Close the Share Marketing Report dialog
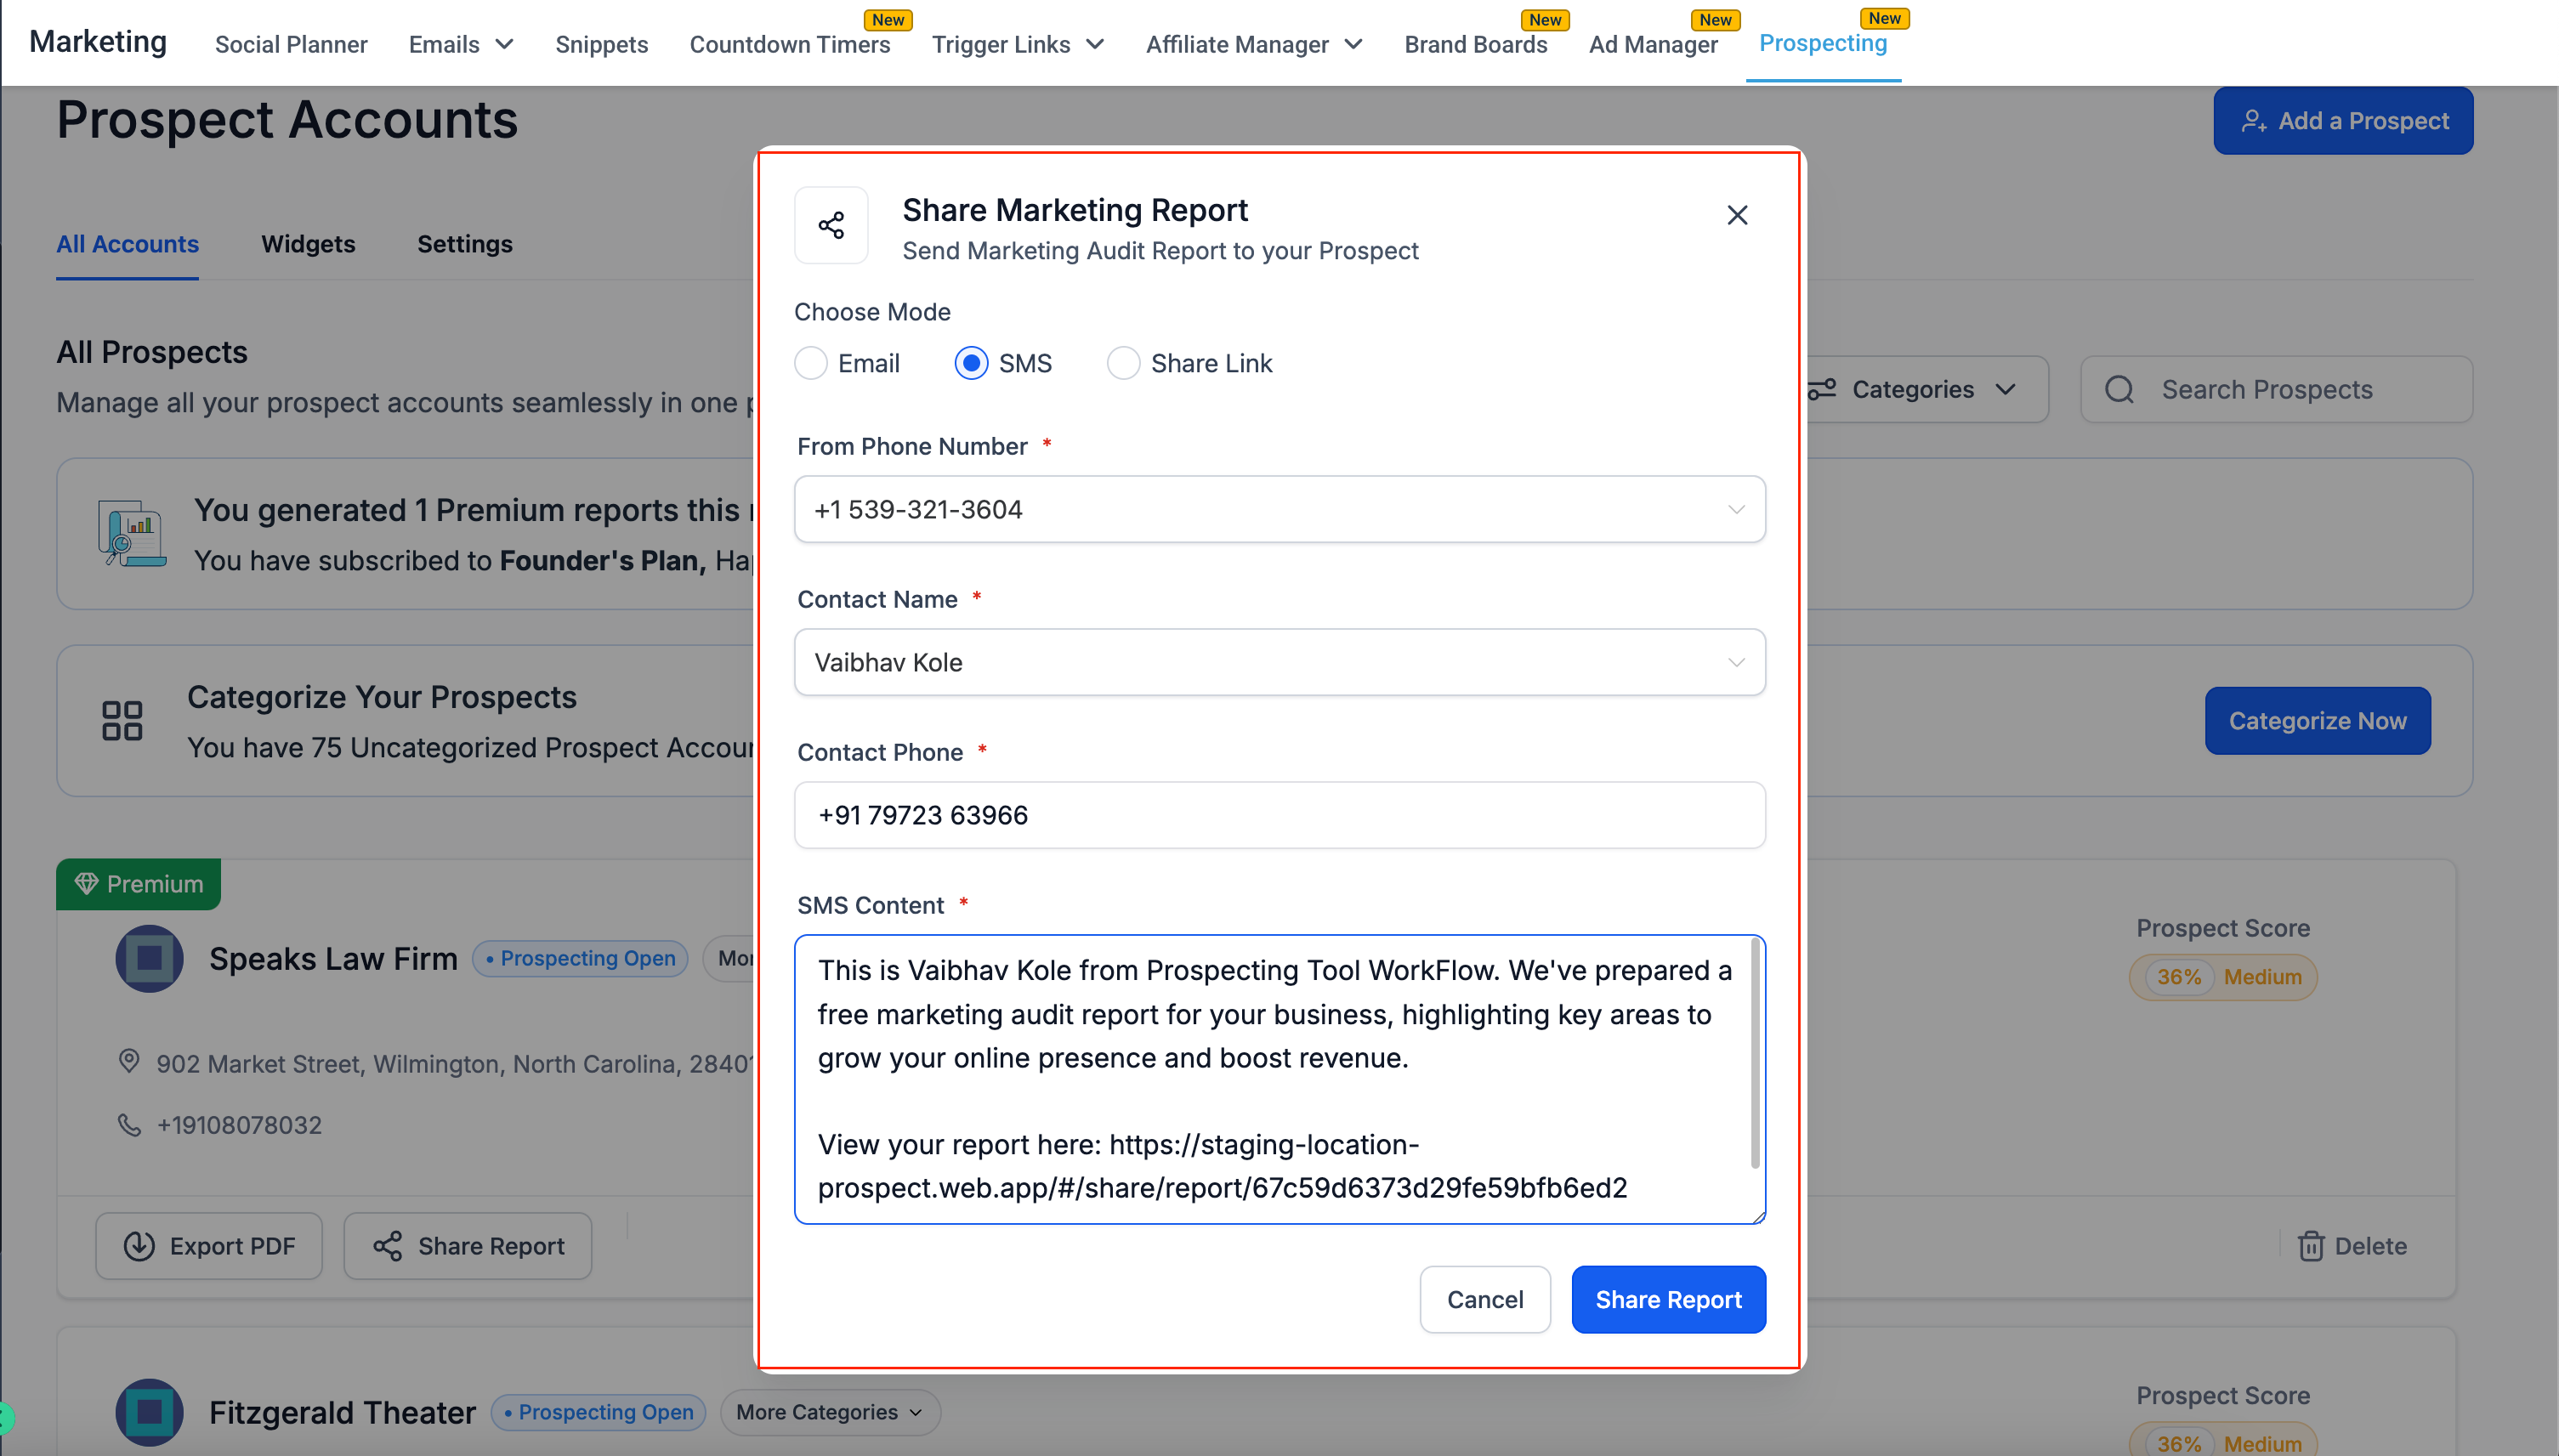The width and height of the screenshot is (2559, 1456). coord(1737,215)
